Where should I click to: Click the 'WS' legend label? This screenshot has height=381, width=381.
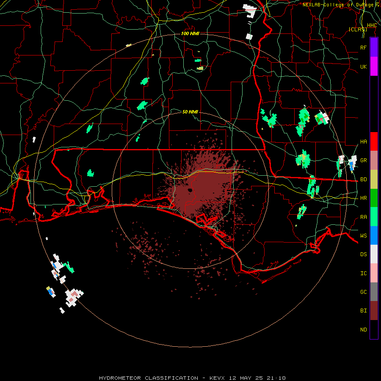(x=363, y=235)
